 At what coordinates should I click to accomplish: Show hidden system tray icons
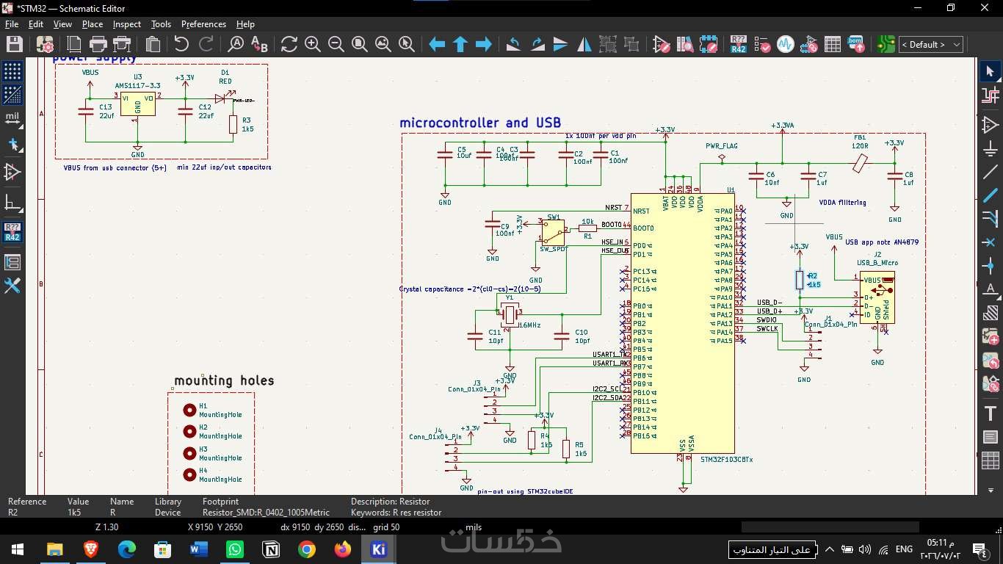tap(829, 549)
